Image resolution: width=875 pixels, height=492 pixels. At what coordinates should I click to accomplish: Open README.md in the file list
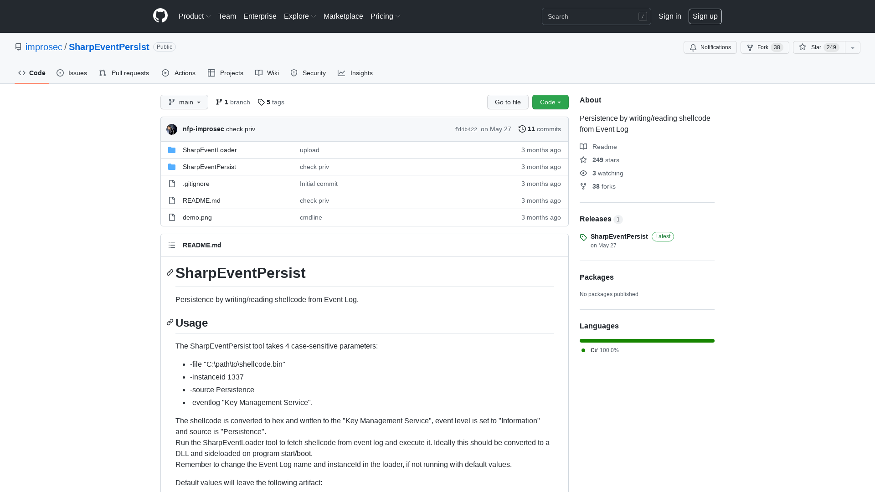[x=201, y=200]
